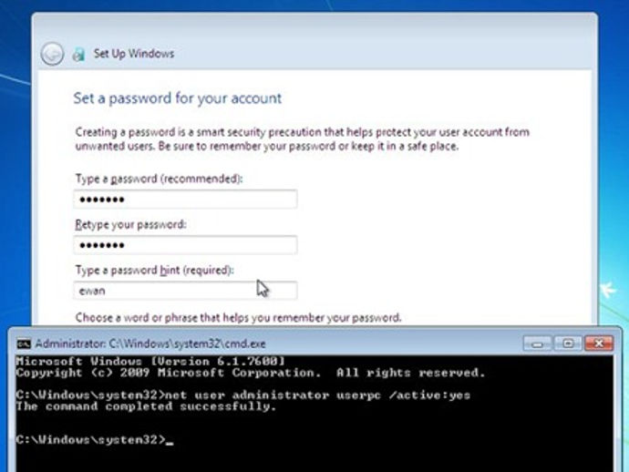Viewport: 629px width, 472px height.
Task: Click The command completed successfully text
Action: 147,406
